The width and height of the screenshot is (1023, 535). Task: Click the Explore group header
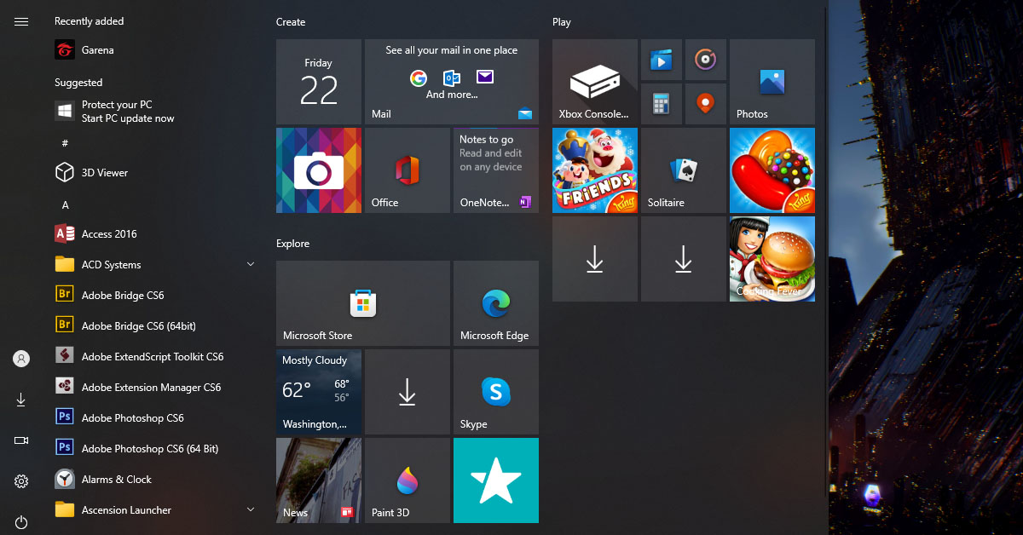click(x=292, y=244)
